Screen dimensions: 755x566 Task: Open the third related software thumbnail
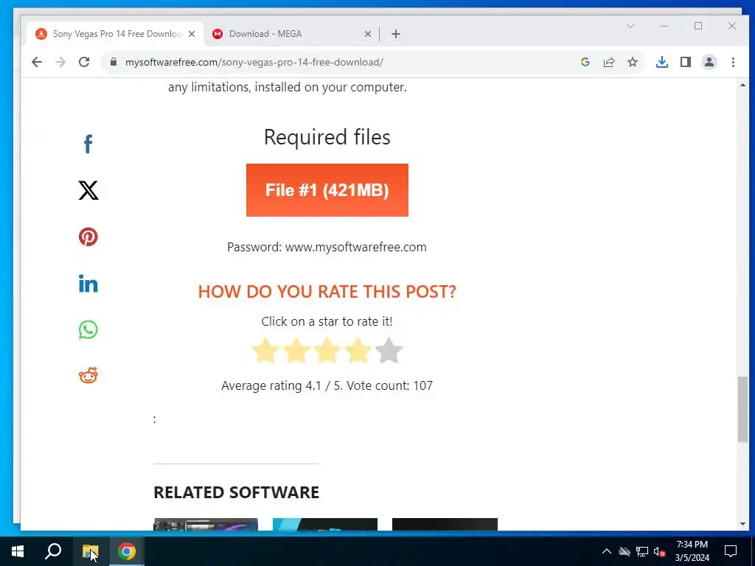[445, 524]
